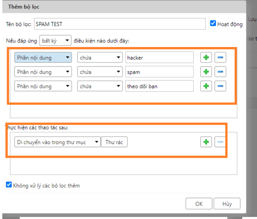The image size is (257, 219).
Task: Click 'điều kiện nào dưới đây:' text
Action: 101,41
